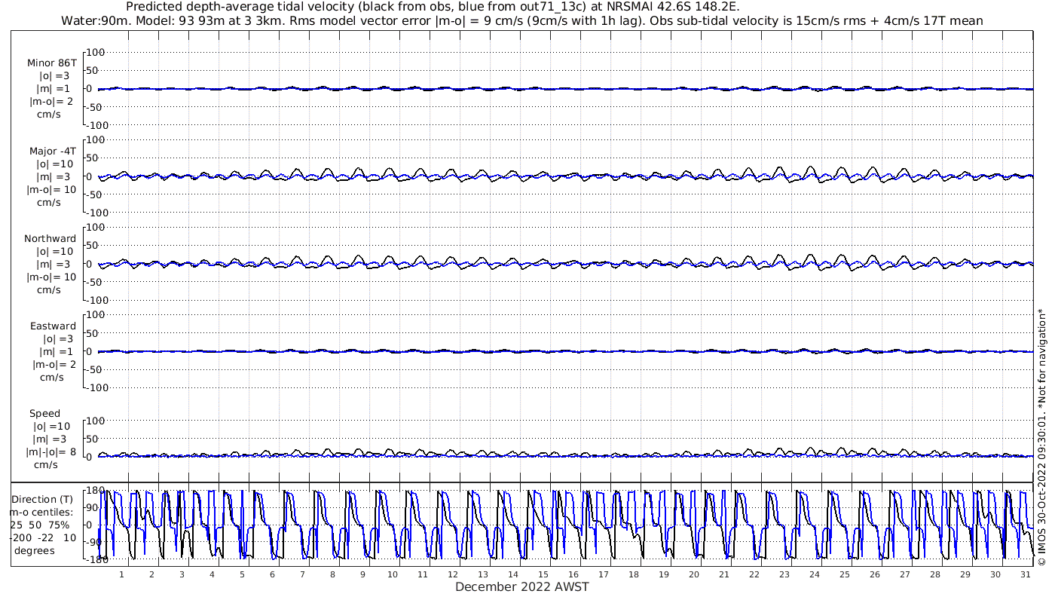The image size is (1055, 603).
Task: Click the 'Major -4T' panel label
Action: (52, 152)
